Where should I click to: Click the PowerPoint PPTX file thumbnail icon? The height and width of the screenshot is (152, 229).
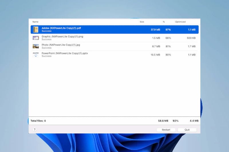point(36,55)
